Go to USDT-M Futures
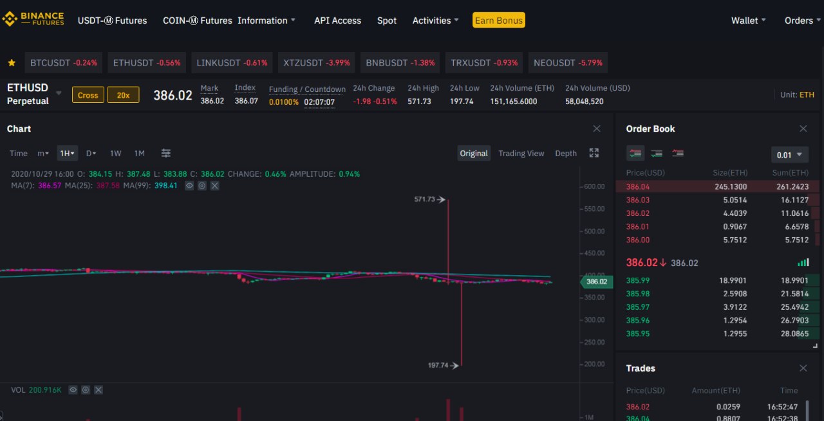 coord(112,21)
